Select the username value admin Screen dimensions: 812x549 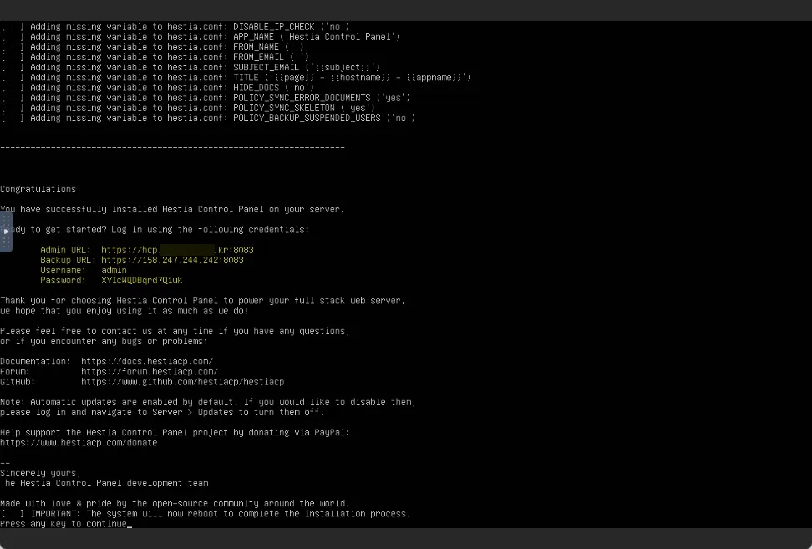(114, 270)
